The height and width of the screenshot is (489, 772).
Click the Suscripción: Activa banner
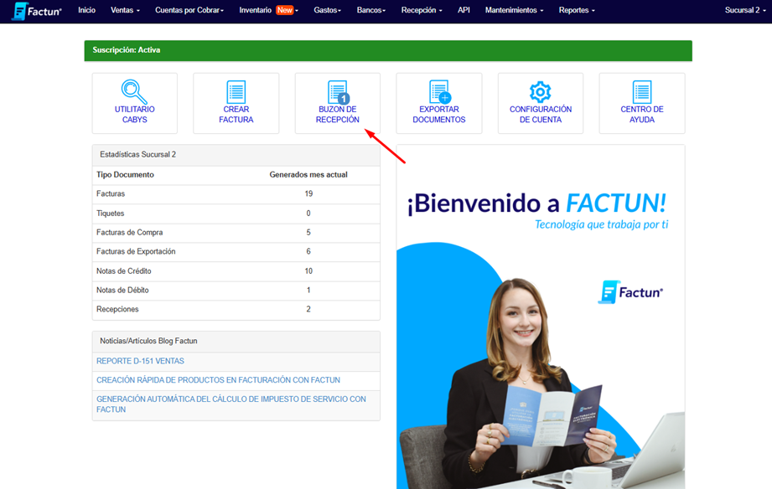pyautogui.click(x=388, y=50)
